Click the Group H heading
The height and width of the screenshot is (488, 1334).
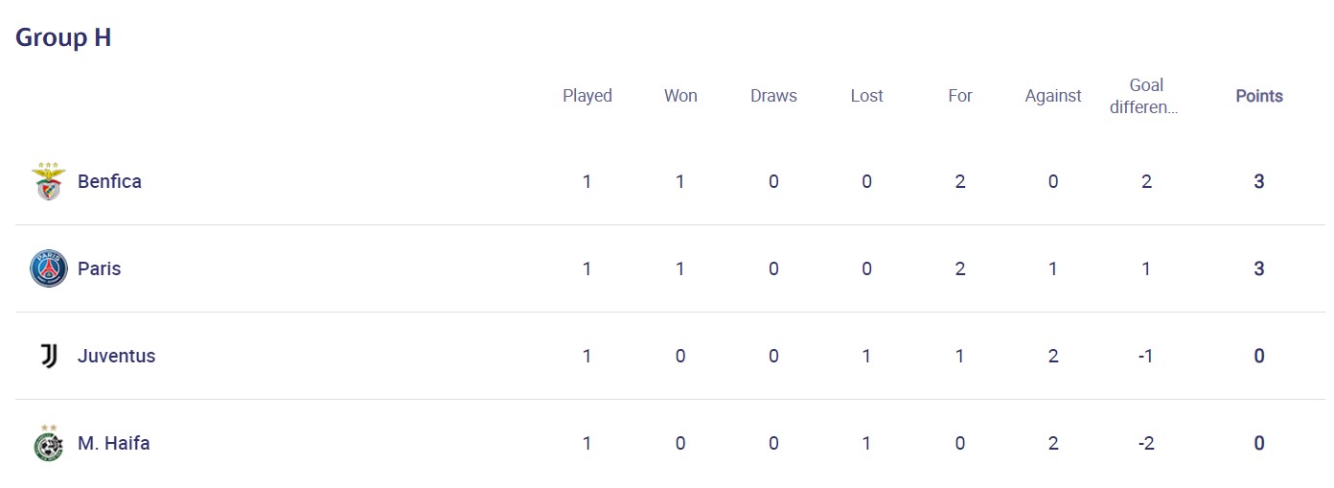[63, 37]
